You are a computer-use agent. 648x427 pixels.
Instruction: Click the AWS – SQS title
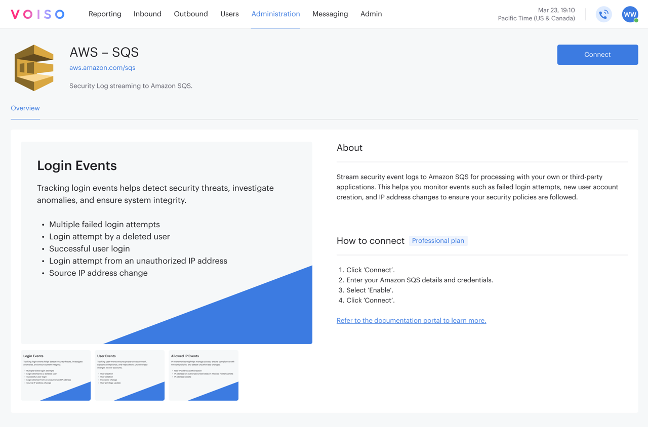point(104,52)
